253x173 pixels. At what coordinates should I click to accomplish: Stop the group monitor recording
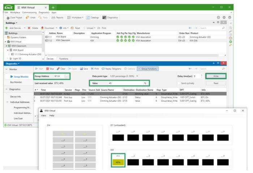pyautogui.click(x=50, y=69)
